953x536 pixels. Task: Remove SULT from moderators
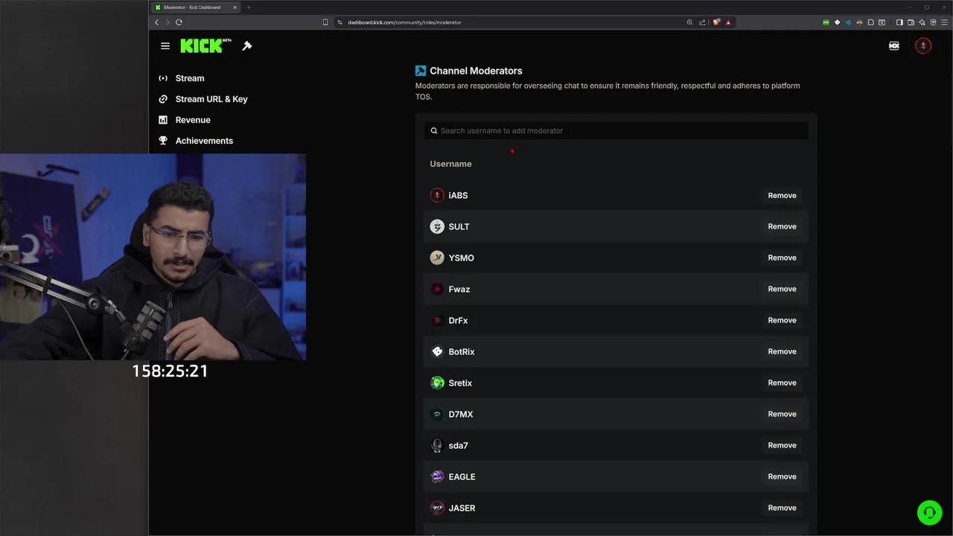click(x=782, y=226)
